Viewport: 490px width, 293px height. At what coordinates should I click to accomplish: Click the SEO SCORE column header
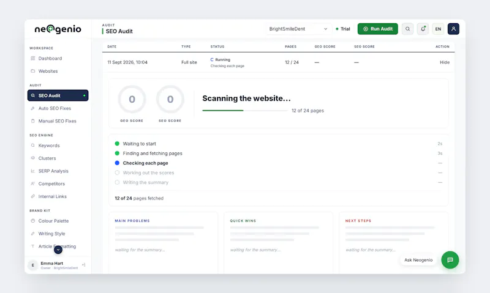pyautogui.click(x=364, y=46)
